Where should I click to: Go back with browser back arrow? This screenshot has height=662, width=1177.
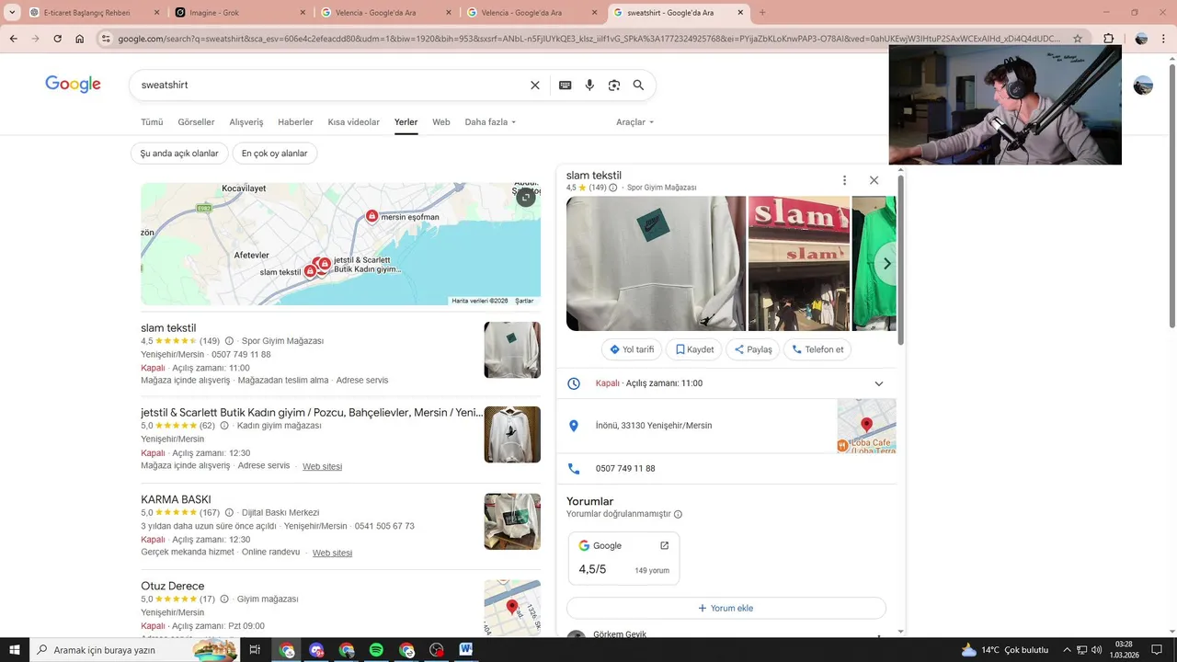(x=13, y=39)
